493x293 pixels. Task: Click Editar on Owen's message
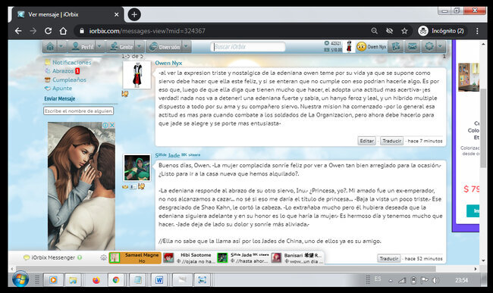click(366, 141)
